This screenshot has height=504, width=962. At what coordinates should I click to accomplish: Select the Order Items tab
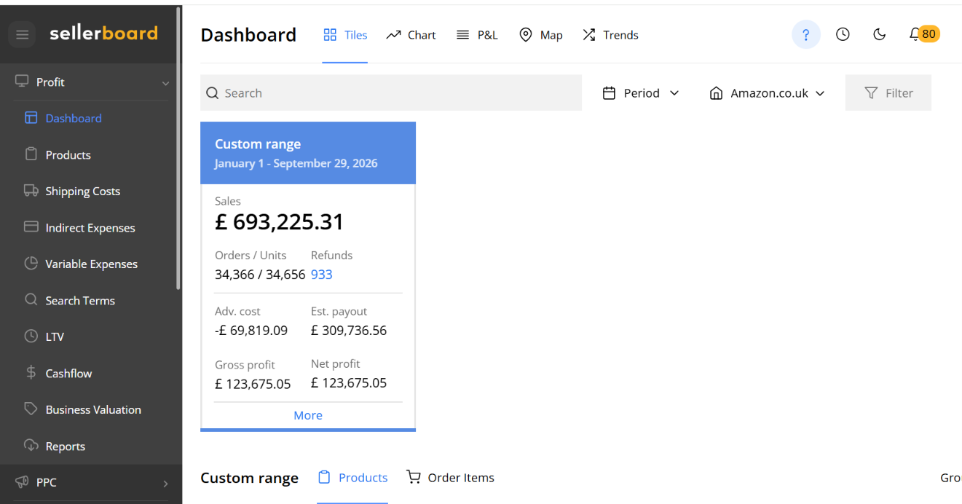pyautogui.click(x=450, y=478)
